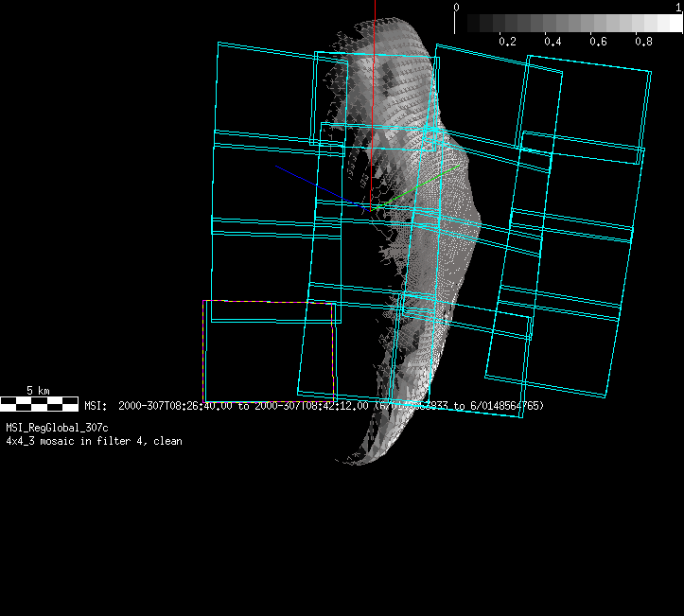The image size is (684, 616).
Task: Select the magenta dashed image footprint
Action: click(x=203, y=350)
